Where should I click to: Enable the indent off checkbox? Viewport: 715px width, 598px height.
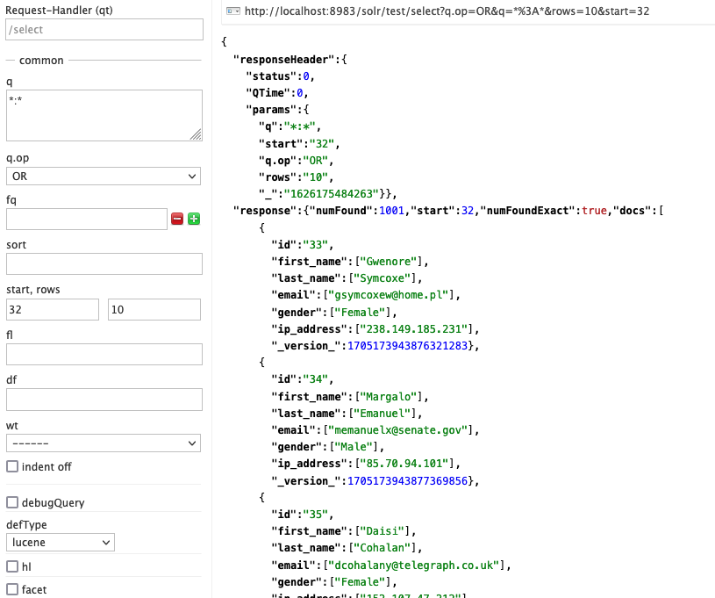(12, 466)
